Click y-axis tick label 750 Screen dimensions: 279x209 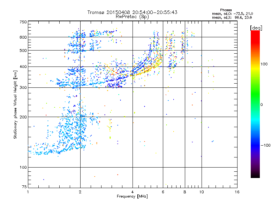coord(23,22)
